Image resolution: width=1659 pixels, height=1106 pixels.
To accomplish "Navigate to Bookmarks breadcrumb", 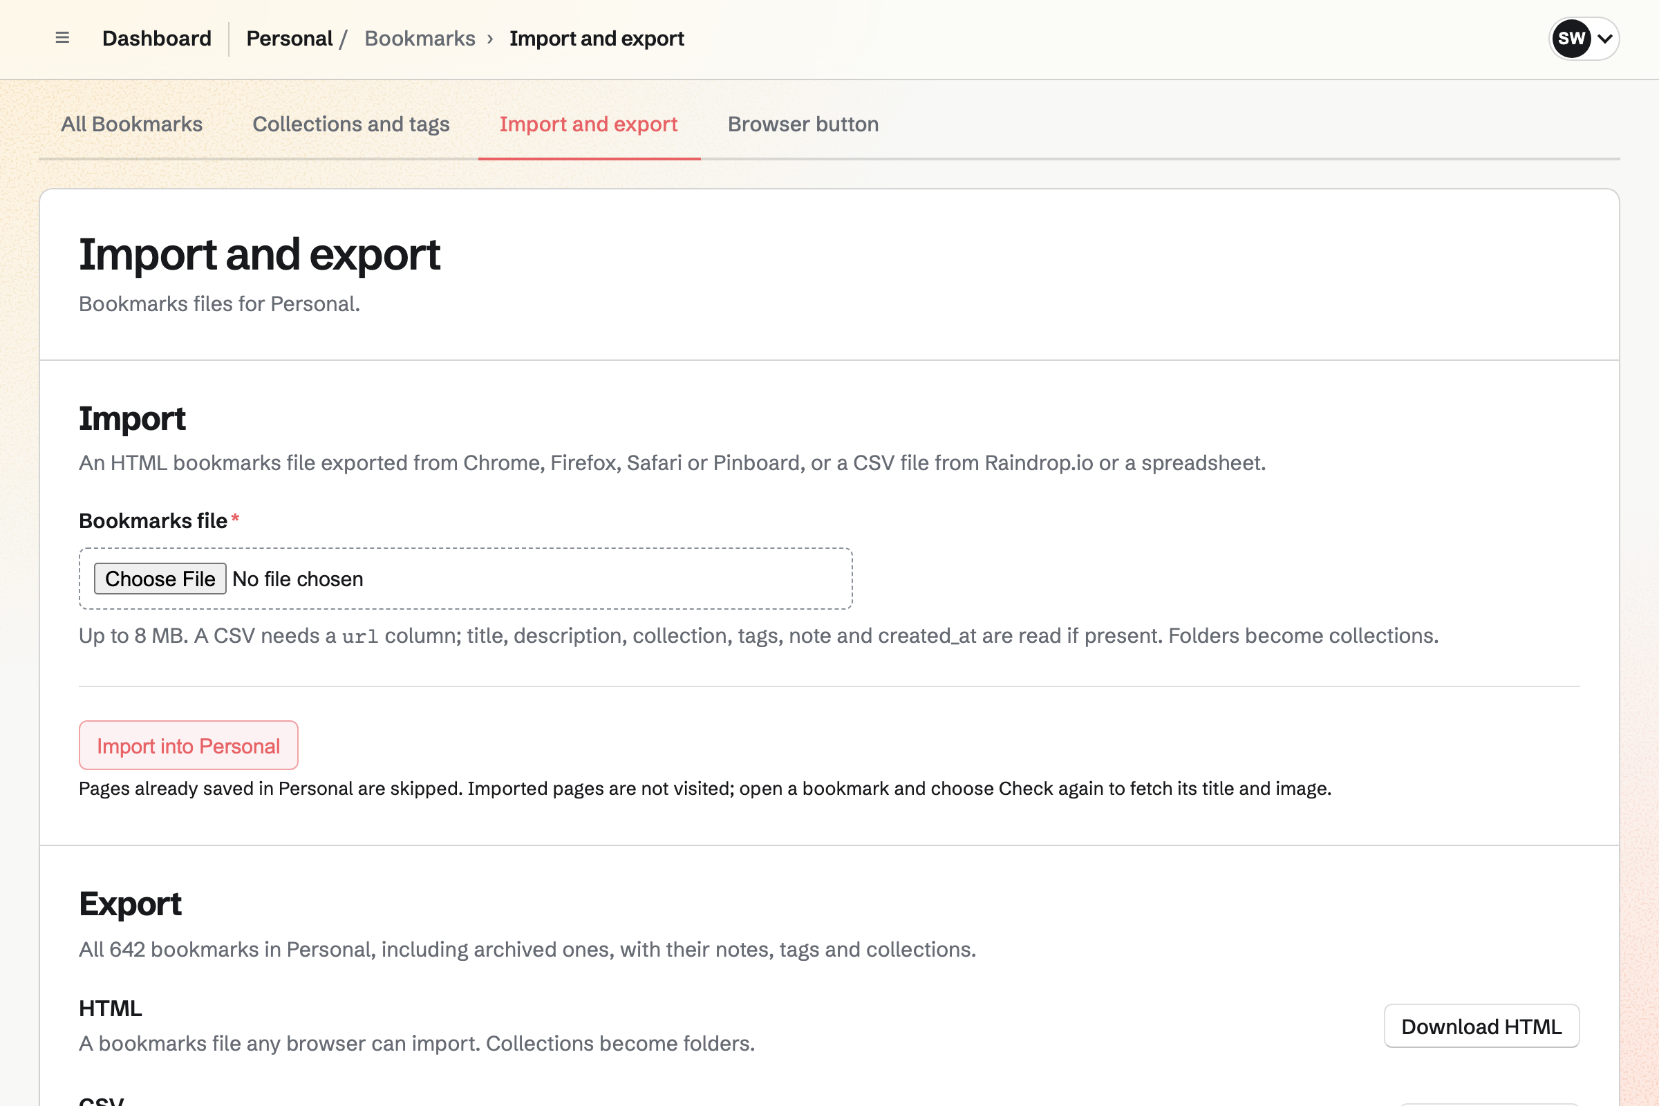I will click(x=420, y=38).
